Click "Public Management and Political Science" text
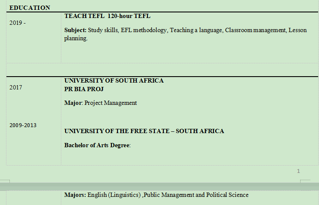 tap(196, 195)
